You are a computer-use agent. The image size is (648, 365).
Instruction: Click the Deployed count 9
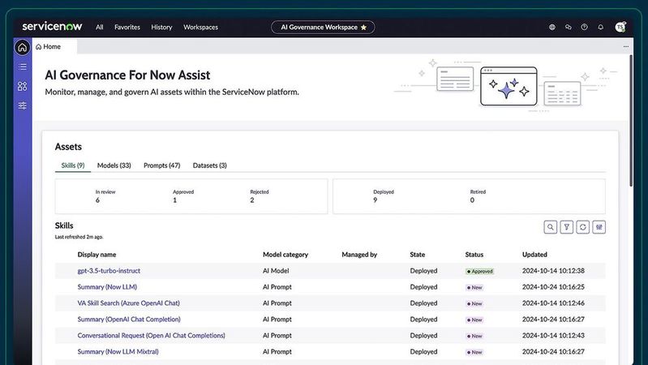click(375, 200)
